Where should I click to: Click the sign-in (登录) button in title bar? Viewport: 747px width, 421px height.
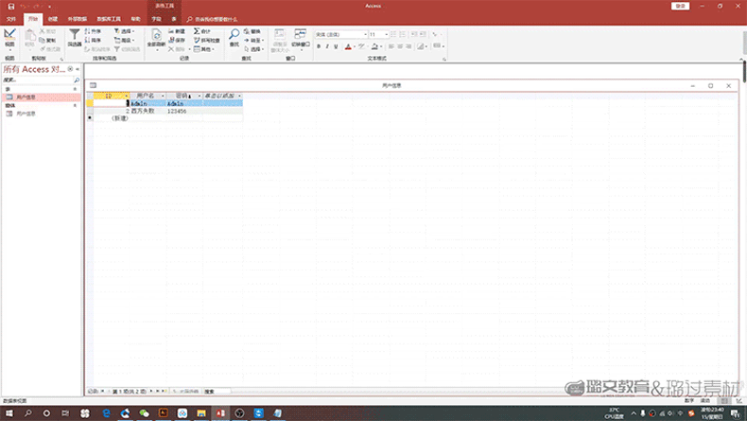(680, 6)
